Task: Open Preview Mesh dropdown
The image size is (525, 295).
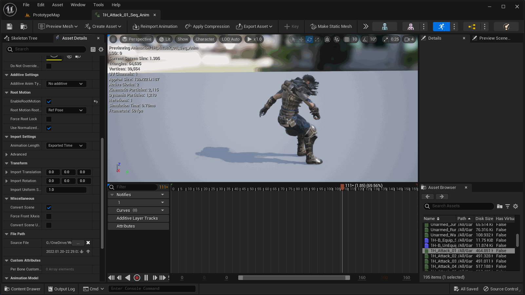Action: coord(58,27)
